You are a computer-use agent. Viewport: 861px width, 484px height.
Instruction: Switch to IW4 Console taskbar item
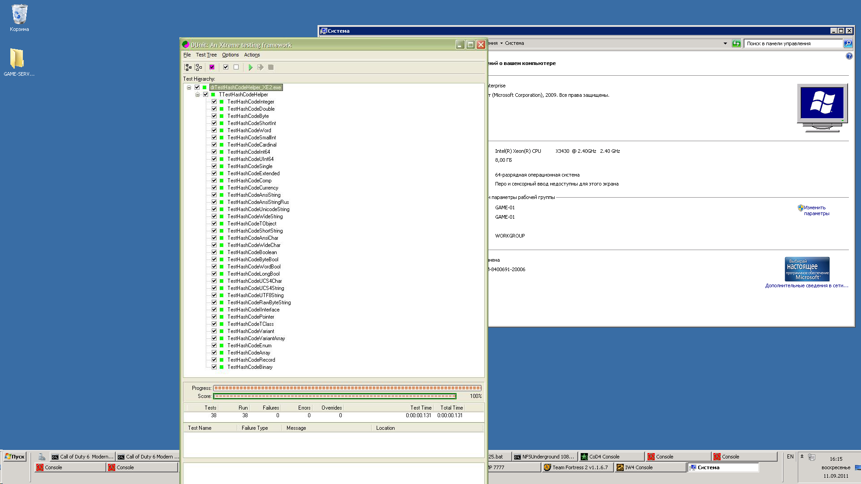click(650, 467)
